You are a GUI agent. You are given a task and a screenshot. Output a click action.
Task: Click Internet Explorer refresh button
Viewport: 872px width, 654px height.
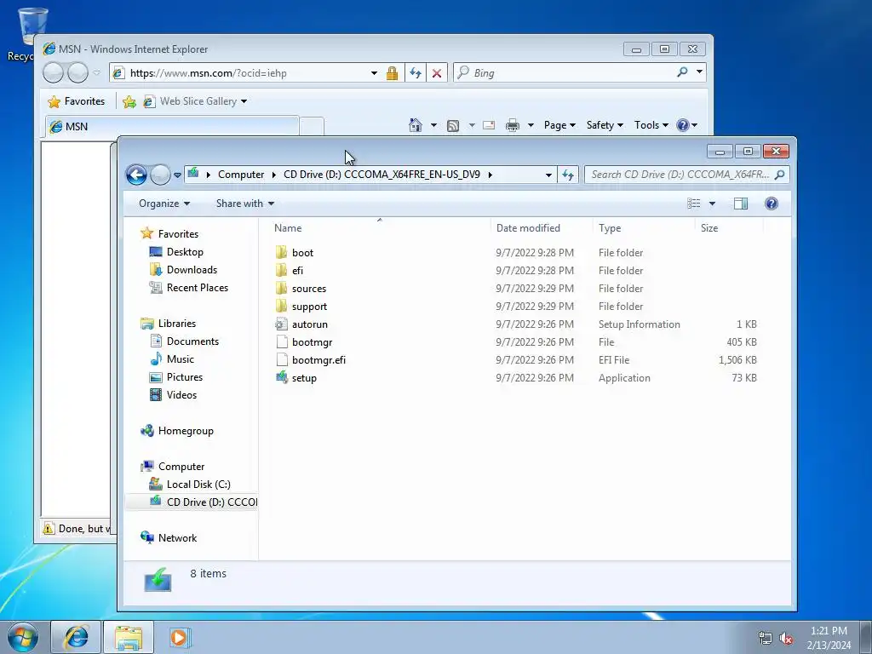pyautogui.click(x=416, y=73)
